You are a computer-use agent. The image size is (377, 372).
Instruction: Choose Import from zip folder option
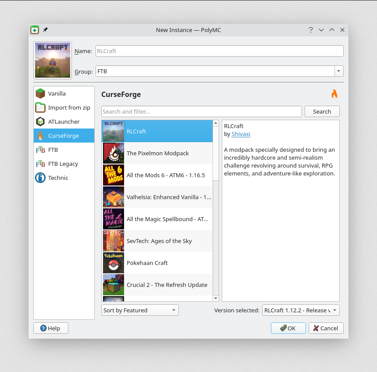(64, 107)
